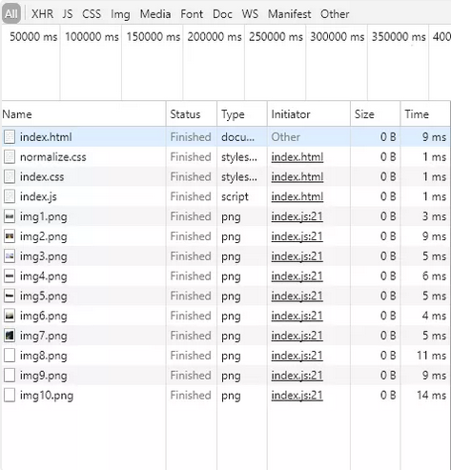The width and height of the screenshot is (451, 470).
Task: Open index.html initiator link for index.css
Action: [x=297, y=177]
